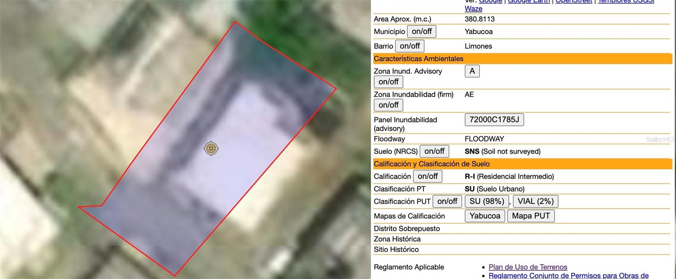This screenshot has width=676, height=279.
Task: Open the Waze link
Action: point(473,8)
